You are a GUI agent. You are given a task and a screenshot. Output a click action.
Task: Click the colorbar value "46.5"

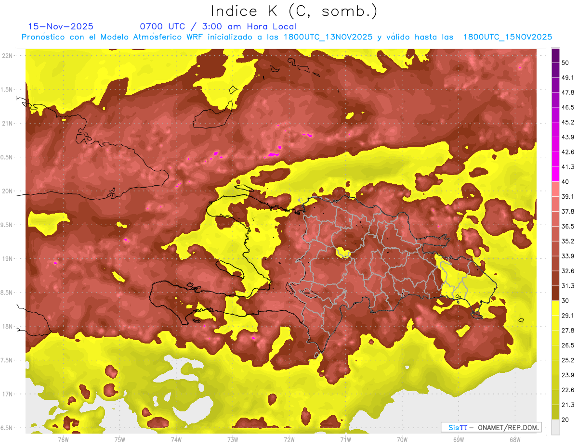568,107
